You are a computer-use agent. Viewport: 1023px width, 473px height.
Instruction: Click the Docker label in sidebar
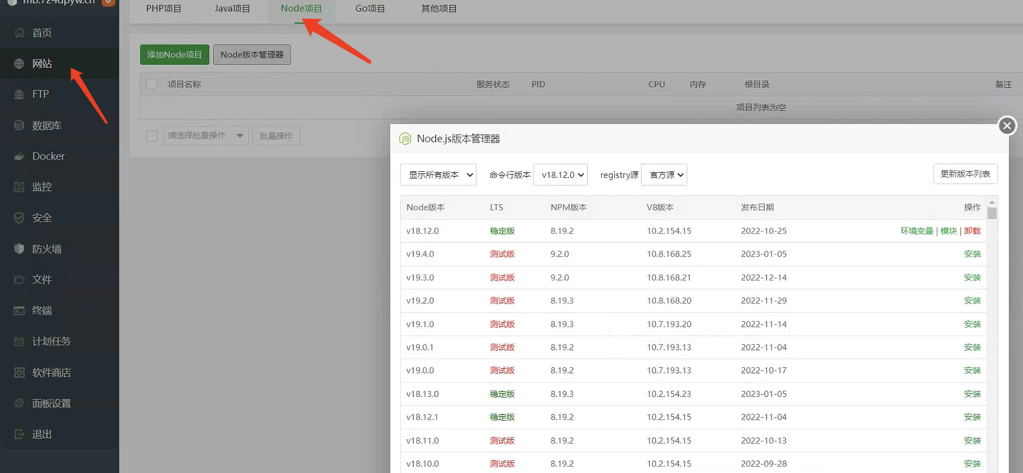48,156
